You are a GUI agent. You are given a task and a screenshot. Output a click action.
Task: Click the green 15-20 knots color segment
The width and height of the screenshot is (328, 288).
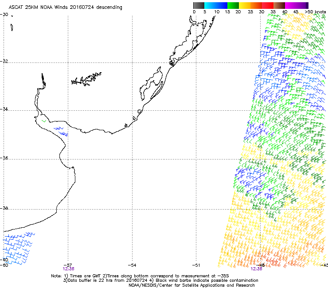pyautogui.click(x=233, y=5)
